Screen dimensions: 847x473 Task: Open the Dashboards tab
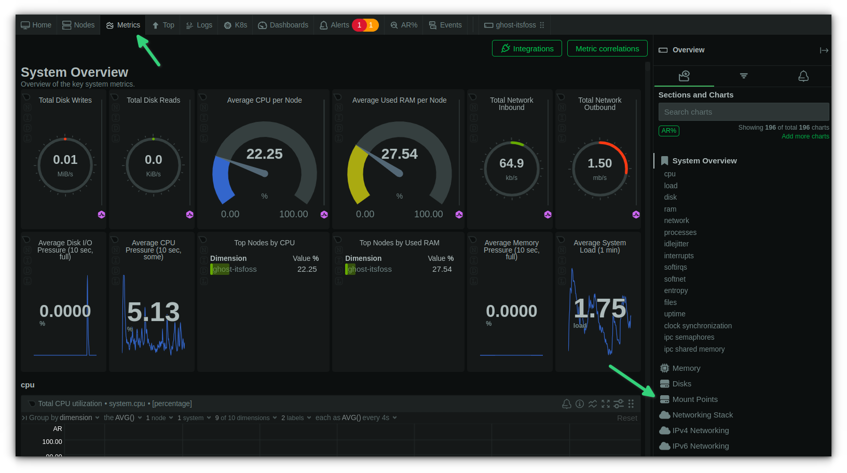[x=283, y=25]
